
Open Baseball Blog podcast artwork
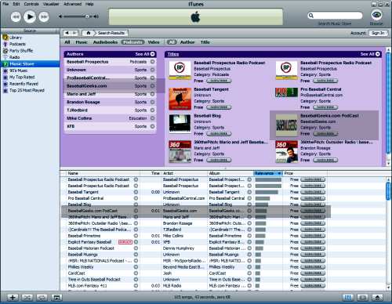(180, 124)
